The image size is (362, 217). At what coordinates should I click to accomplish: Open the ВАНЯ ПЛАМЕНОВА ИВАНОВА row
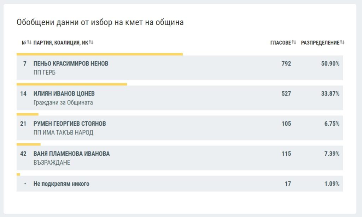[180, 158]
